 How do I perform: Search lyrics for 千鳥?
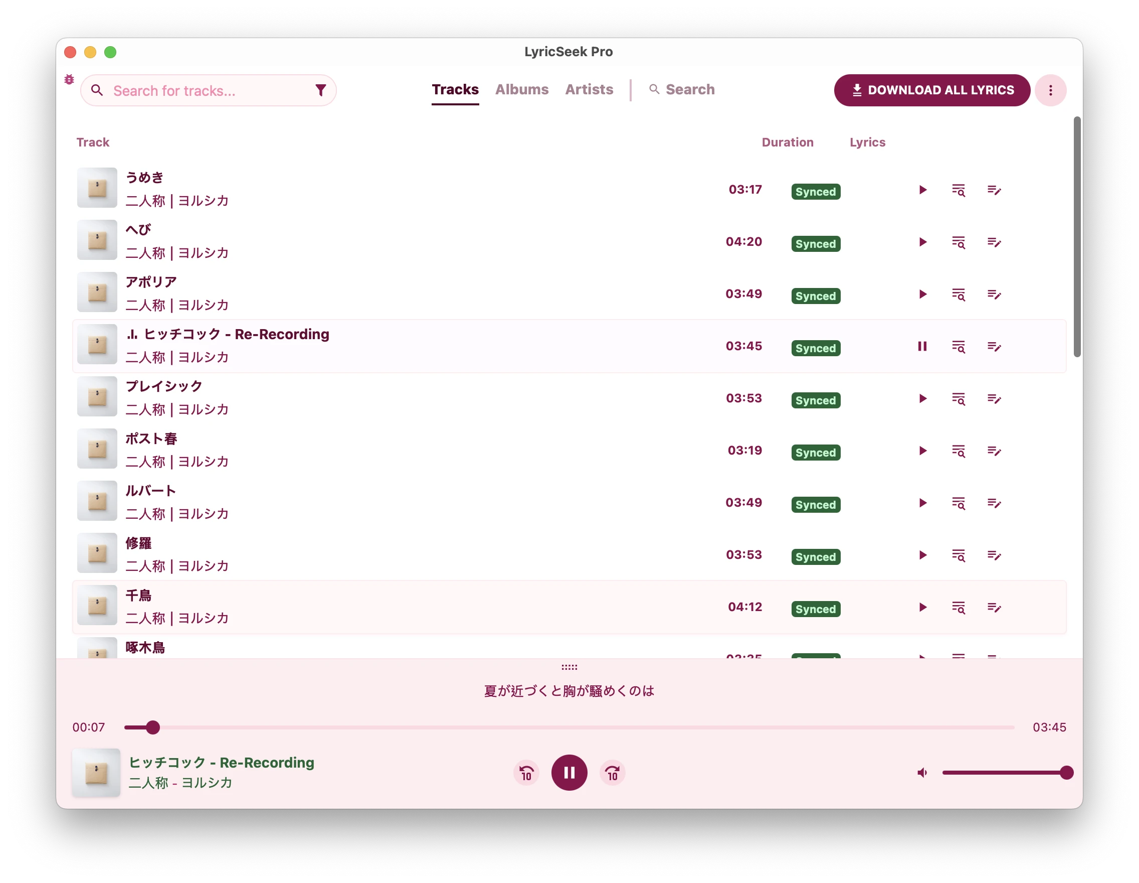coord(959,608)
